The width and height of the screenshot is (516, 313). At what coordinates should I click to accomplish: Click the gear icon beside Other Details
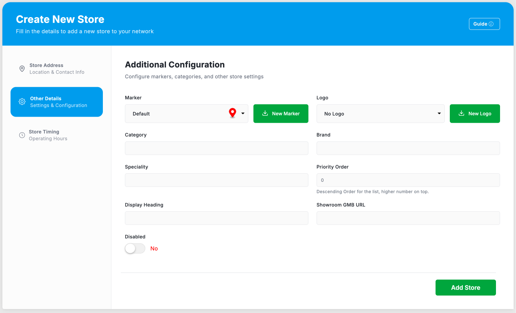pos(22,102)
